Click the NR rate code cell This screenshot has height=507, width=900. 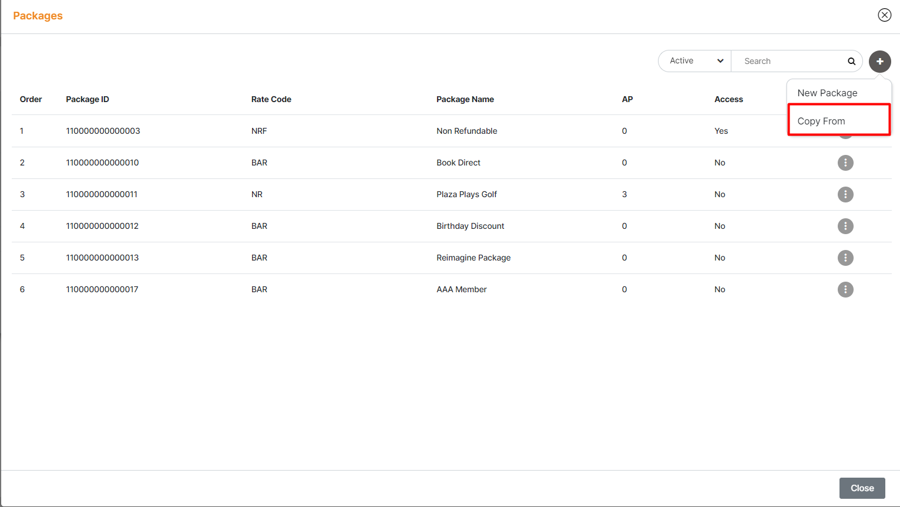point(257,194)
